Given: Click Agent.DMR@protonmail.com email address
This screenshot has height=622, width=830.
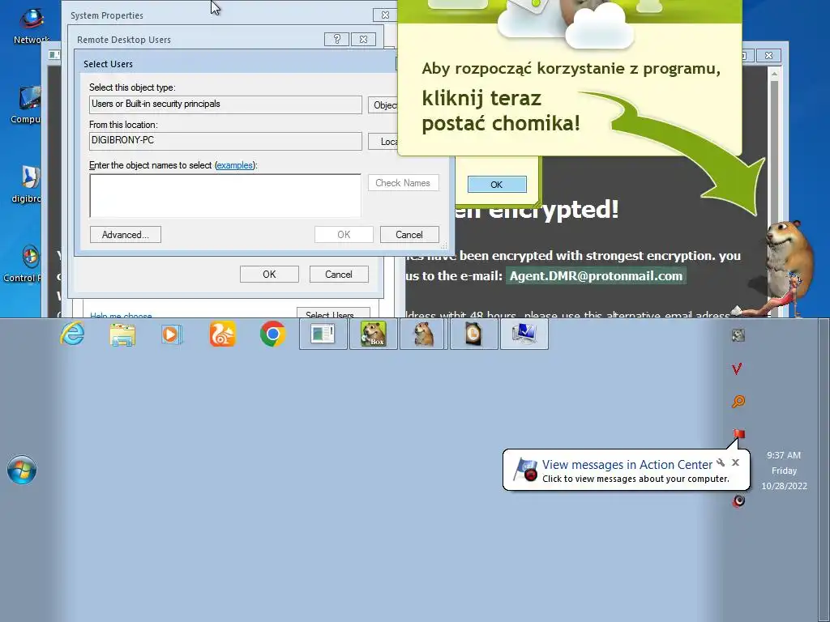Looking at the screenshot, I should click(596, 275).
